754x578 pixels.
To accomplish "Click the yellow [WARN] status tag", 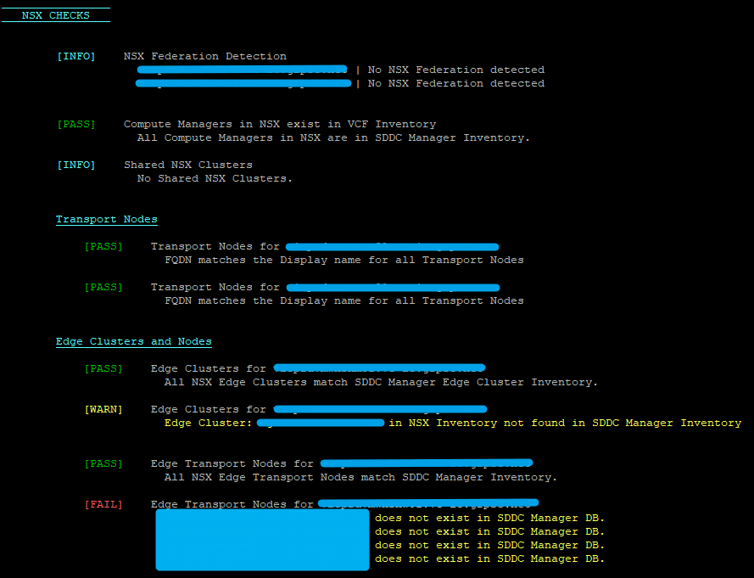I will [103, 409].
